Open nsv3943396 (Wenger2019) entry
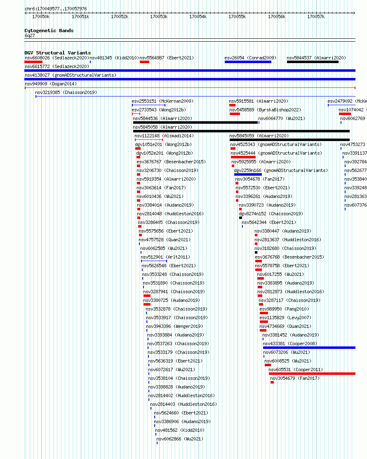Viewport: 367px width, 459px height. [x=174, y=326]
